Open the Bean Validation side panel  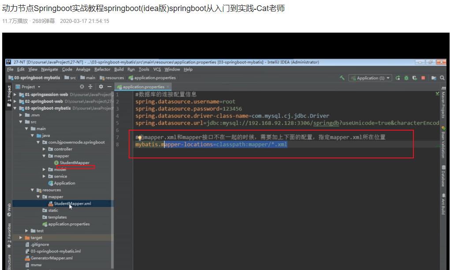[443, 142]
